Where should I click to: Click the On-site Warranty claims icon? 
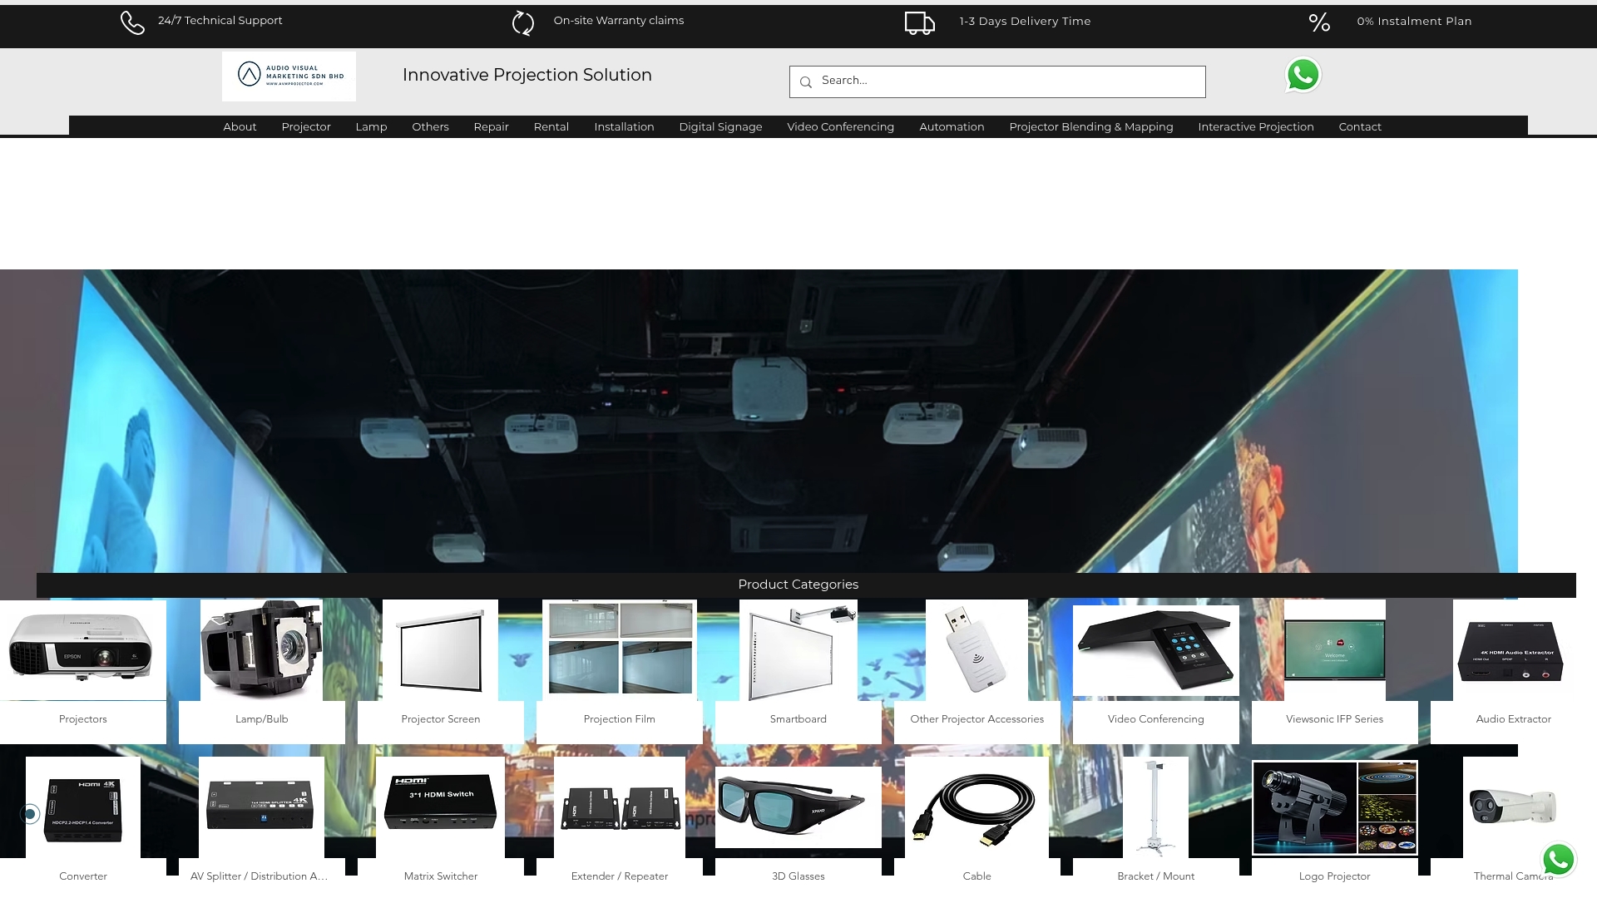pyautogui.click(x=522, y=23)
